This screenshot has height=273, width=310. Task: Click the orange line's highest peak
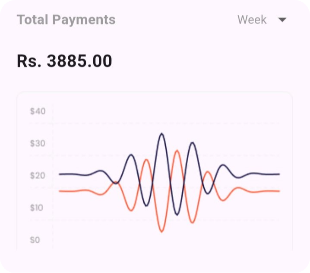click(x=177, y=151)
